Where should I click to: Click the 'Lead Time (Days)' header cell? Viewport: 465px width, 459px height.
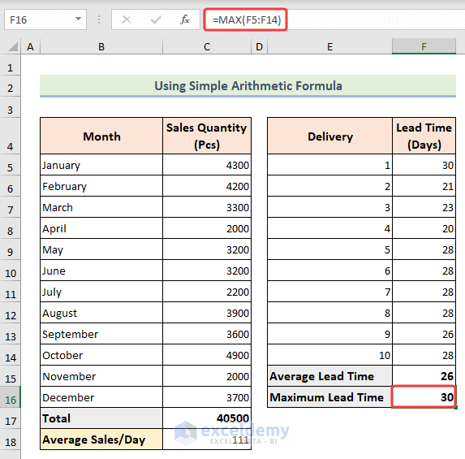coord(424,136)
